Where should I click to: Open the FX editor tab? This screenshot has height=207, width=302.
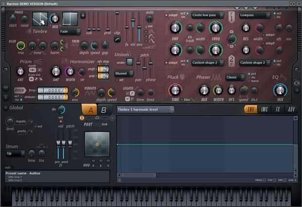(278, 109)
